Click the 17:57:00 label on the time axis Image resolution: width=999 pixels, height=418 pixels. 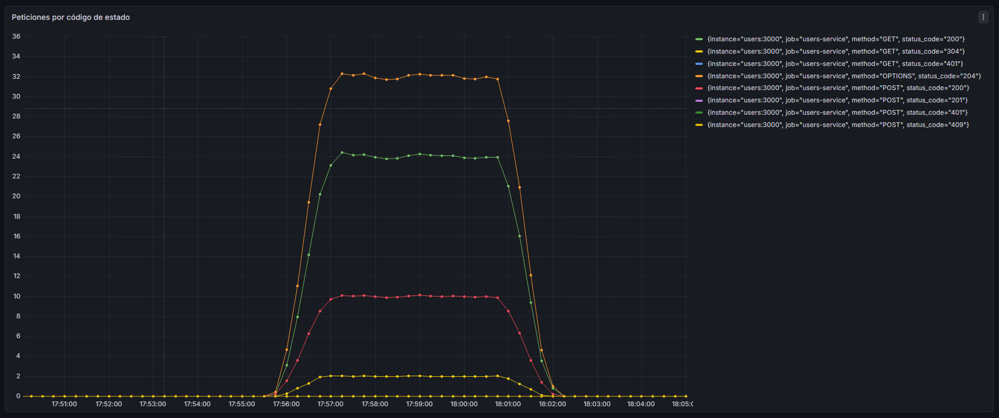coord(330,404)
